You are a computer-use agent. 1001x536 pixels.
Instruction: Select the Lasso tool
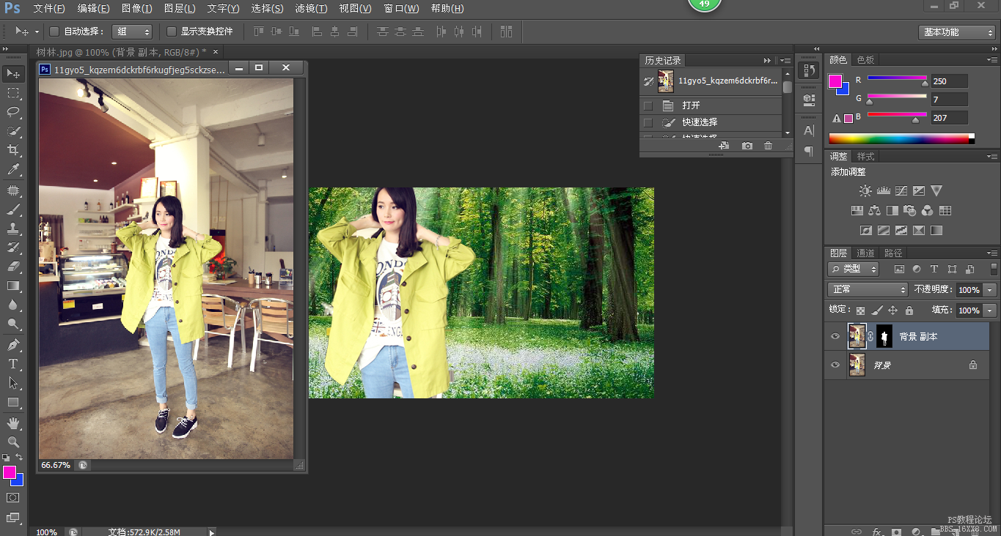pos(13,112)
